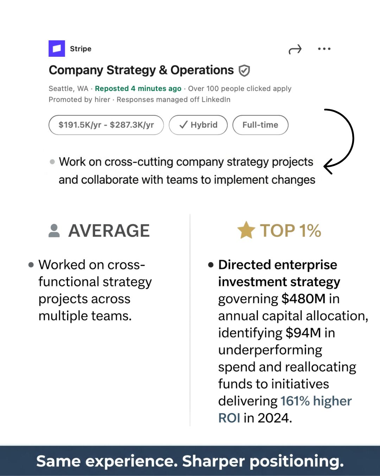Click the 'Same experience. Sharper positioning.' banner
This screenshot has height=476, width=380.
(x=190, y=461)
